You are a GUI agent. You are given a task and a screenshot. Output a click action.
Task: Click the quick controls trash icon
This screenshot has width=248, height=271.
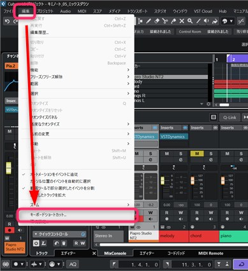click(64, 243)
